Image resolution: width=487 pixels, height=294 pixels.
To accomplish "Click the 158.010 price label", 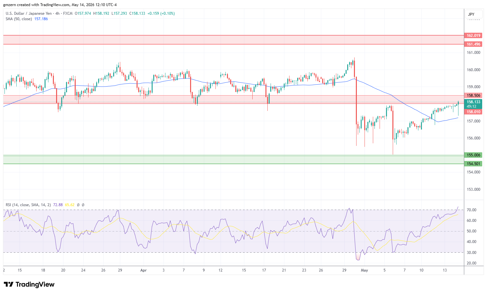I will (473, 112).
